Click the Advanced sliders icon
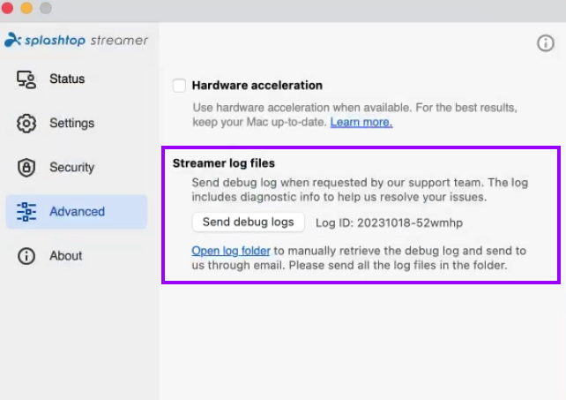The image size is (566, 400). tap(26, 212)
